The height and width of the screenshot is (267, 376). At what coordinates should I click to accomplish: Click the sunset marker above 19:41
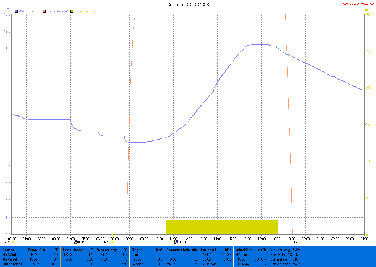tap(301, 236)
